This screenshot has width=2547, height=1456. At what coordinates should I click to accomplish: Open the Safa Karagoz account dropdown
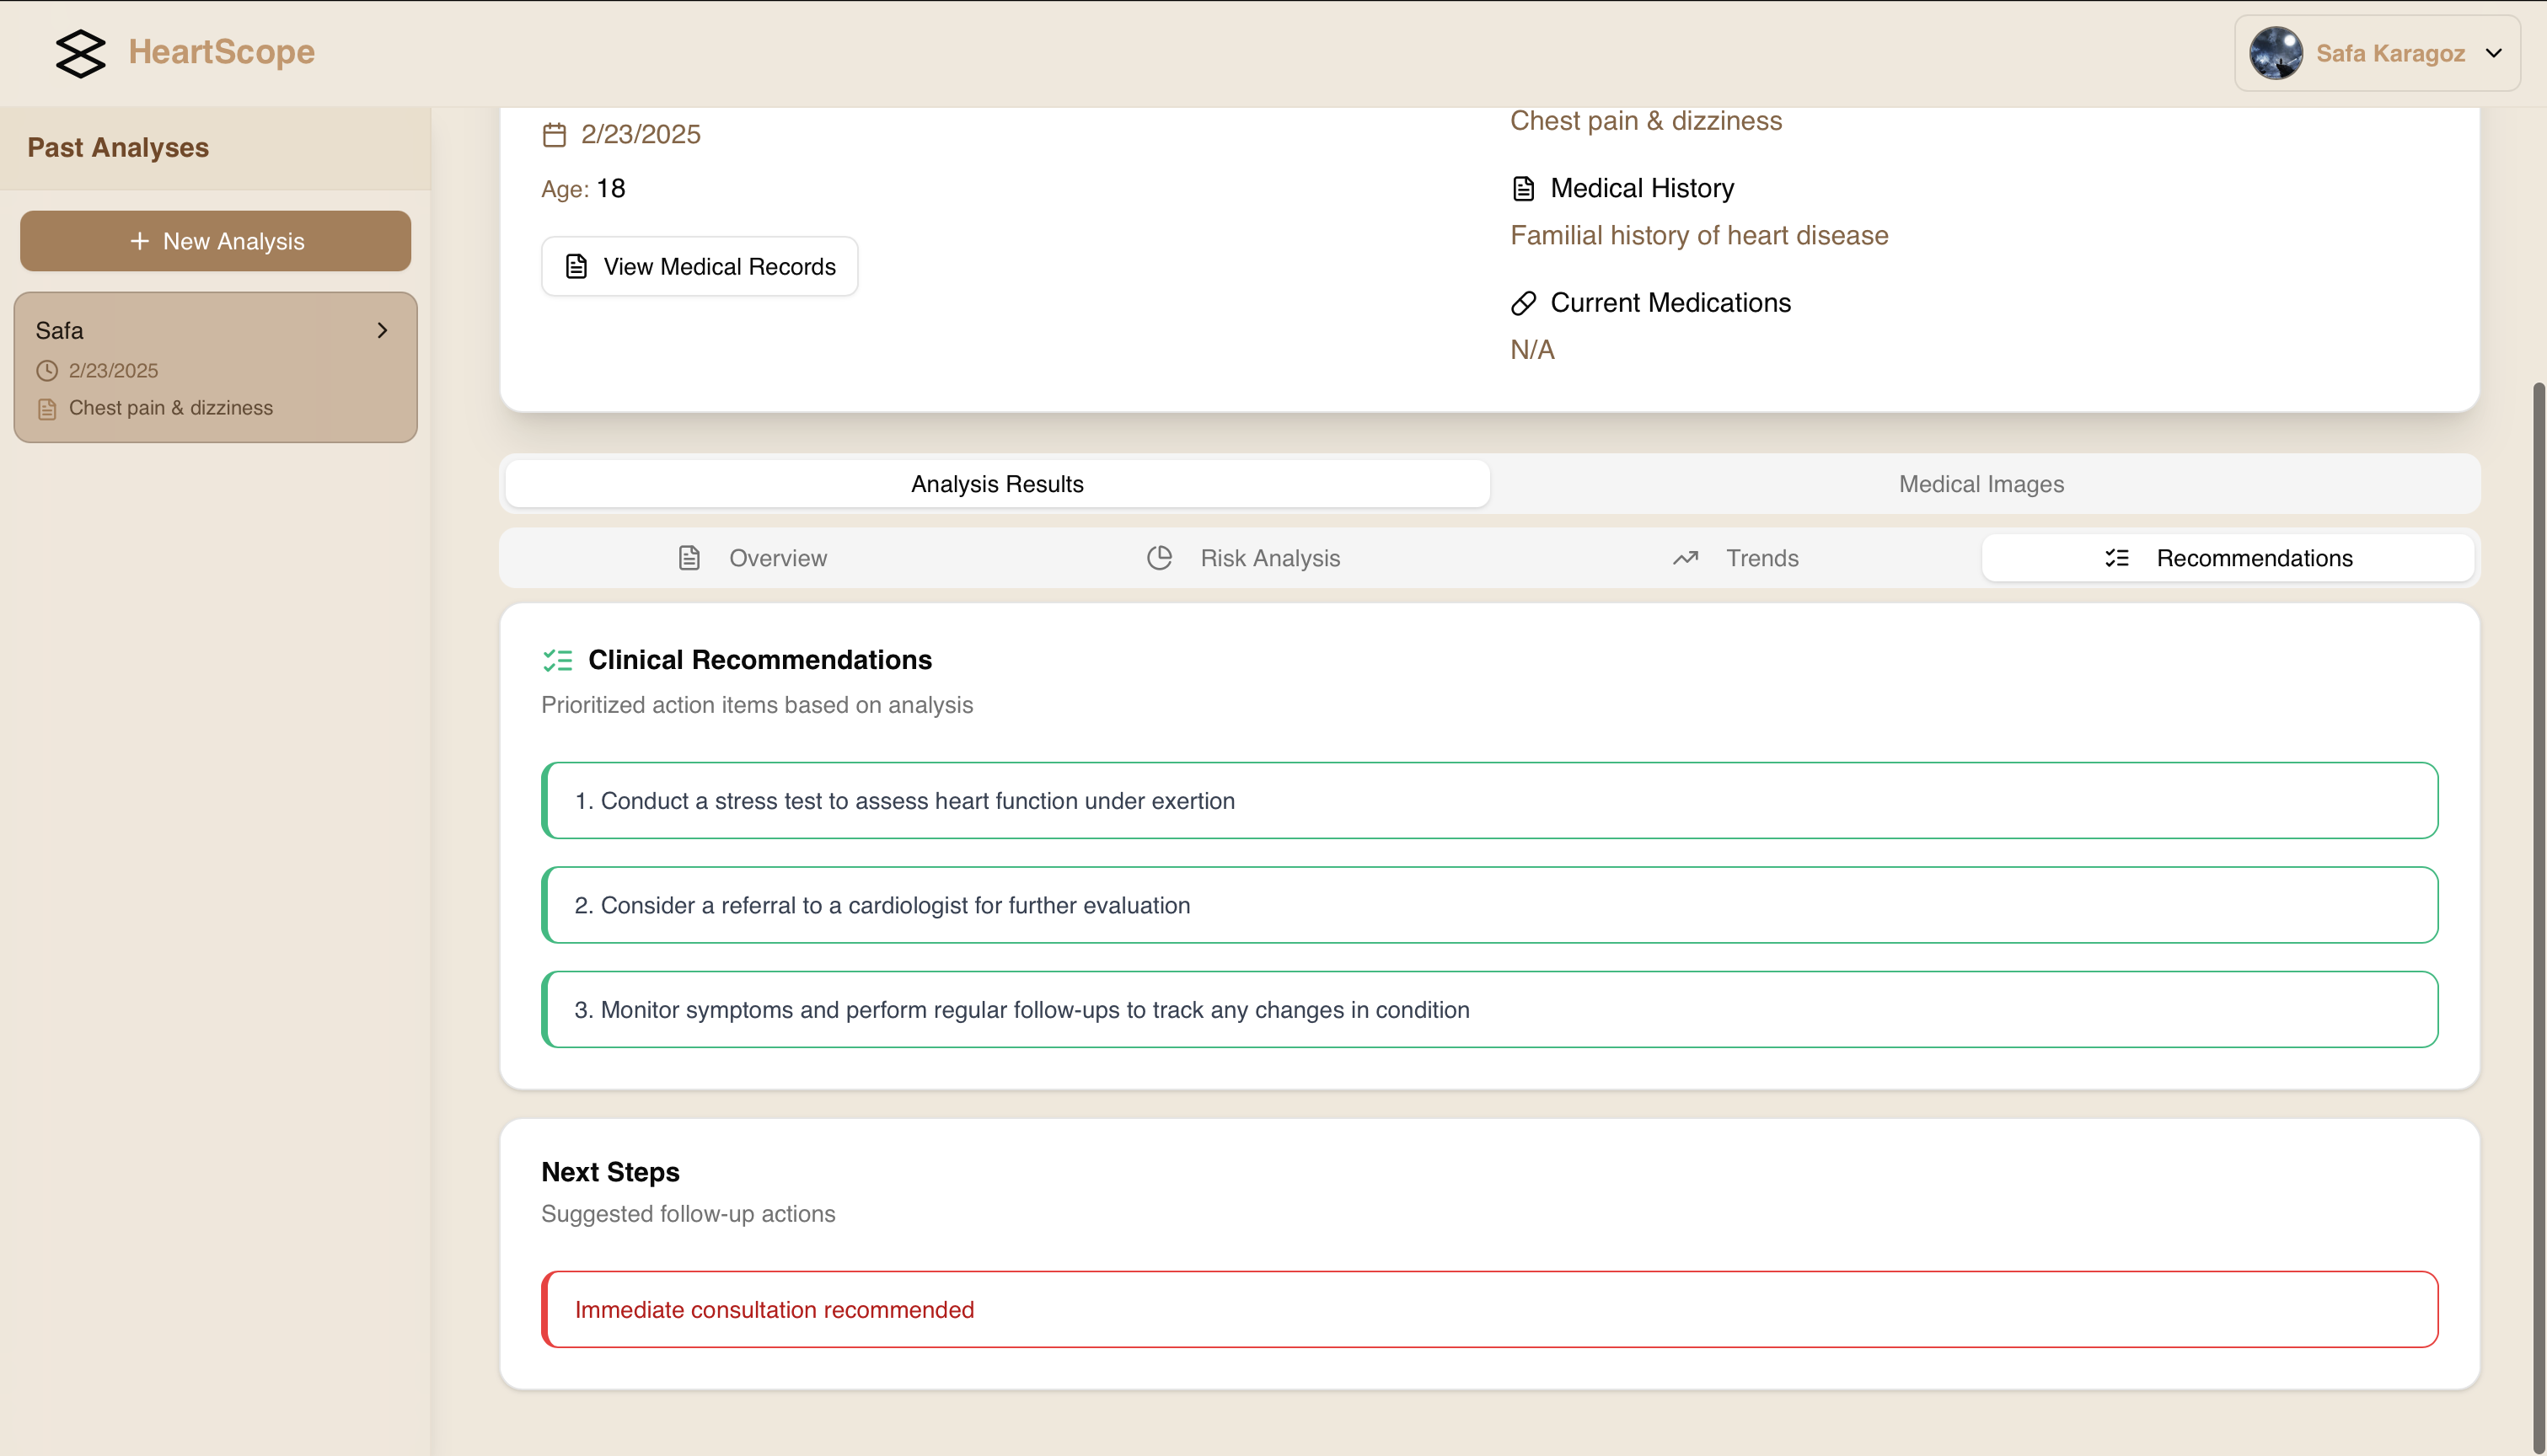point(2389,53)
